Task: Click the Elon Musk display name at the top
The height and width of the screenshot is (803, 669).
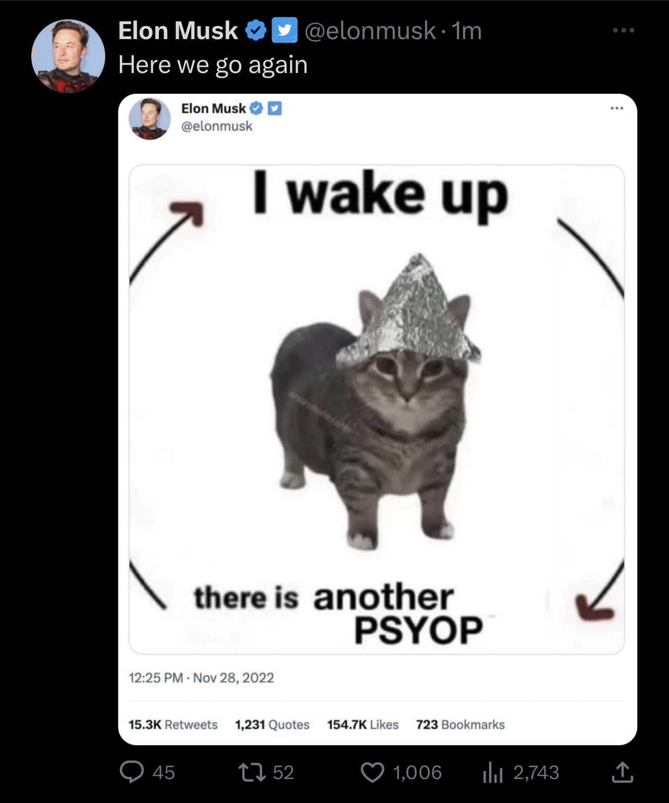Action: (178, 30)
